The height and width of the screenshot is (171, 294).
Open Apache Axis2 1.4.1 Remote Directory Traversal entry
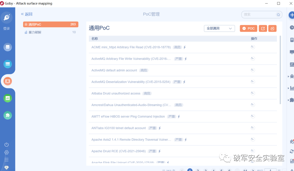[131, 140]
